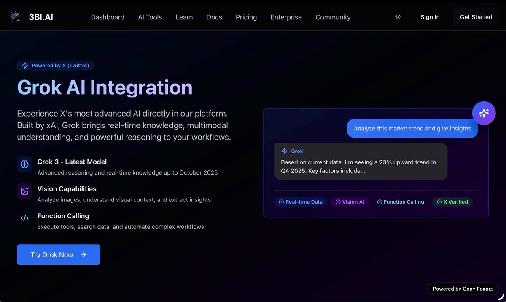506x302 pixels.
Task: Open the Learn section
Action: [184, 17]
